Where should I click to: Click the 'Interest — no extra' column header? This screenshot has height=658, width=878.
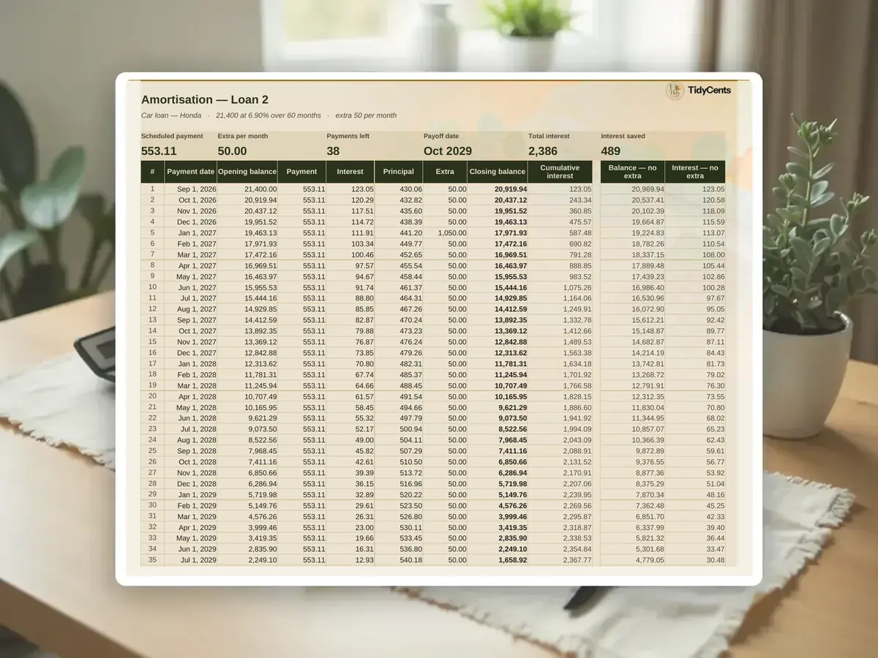point(695,172)
